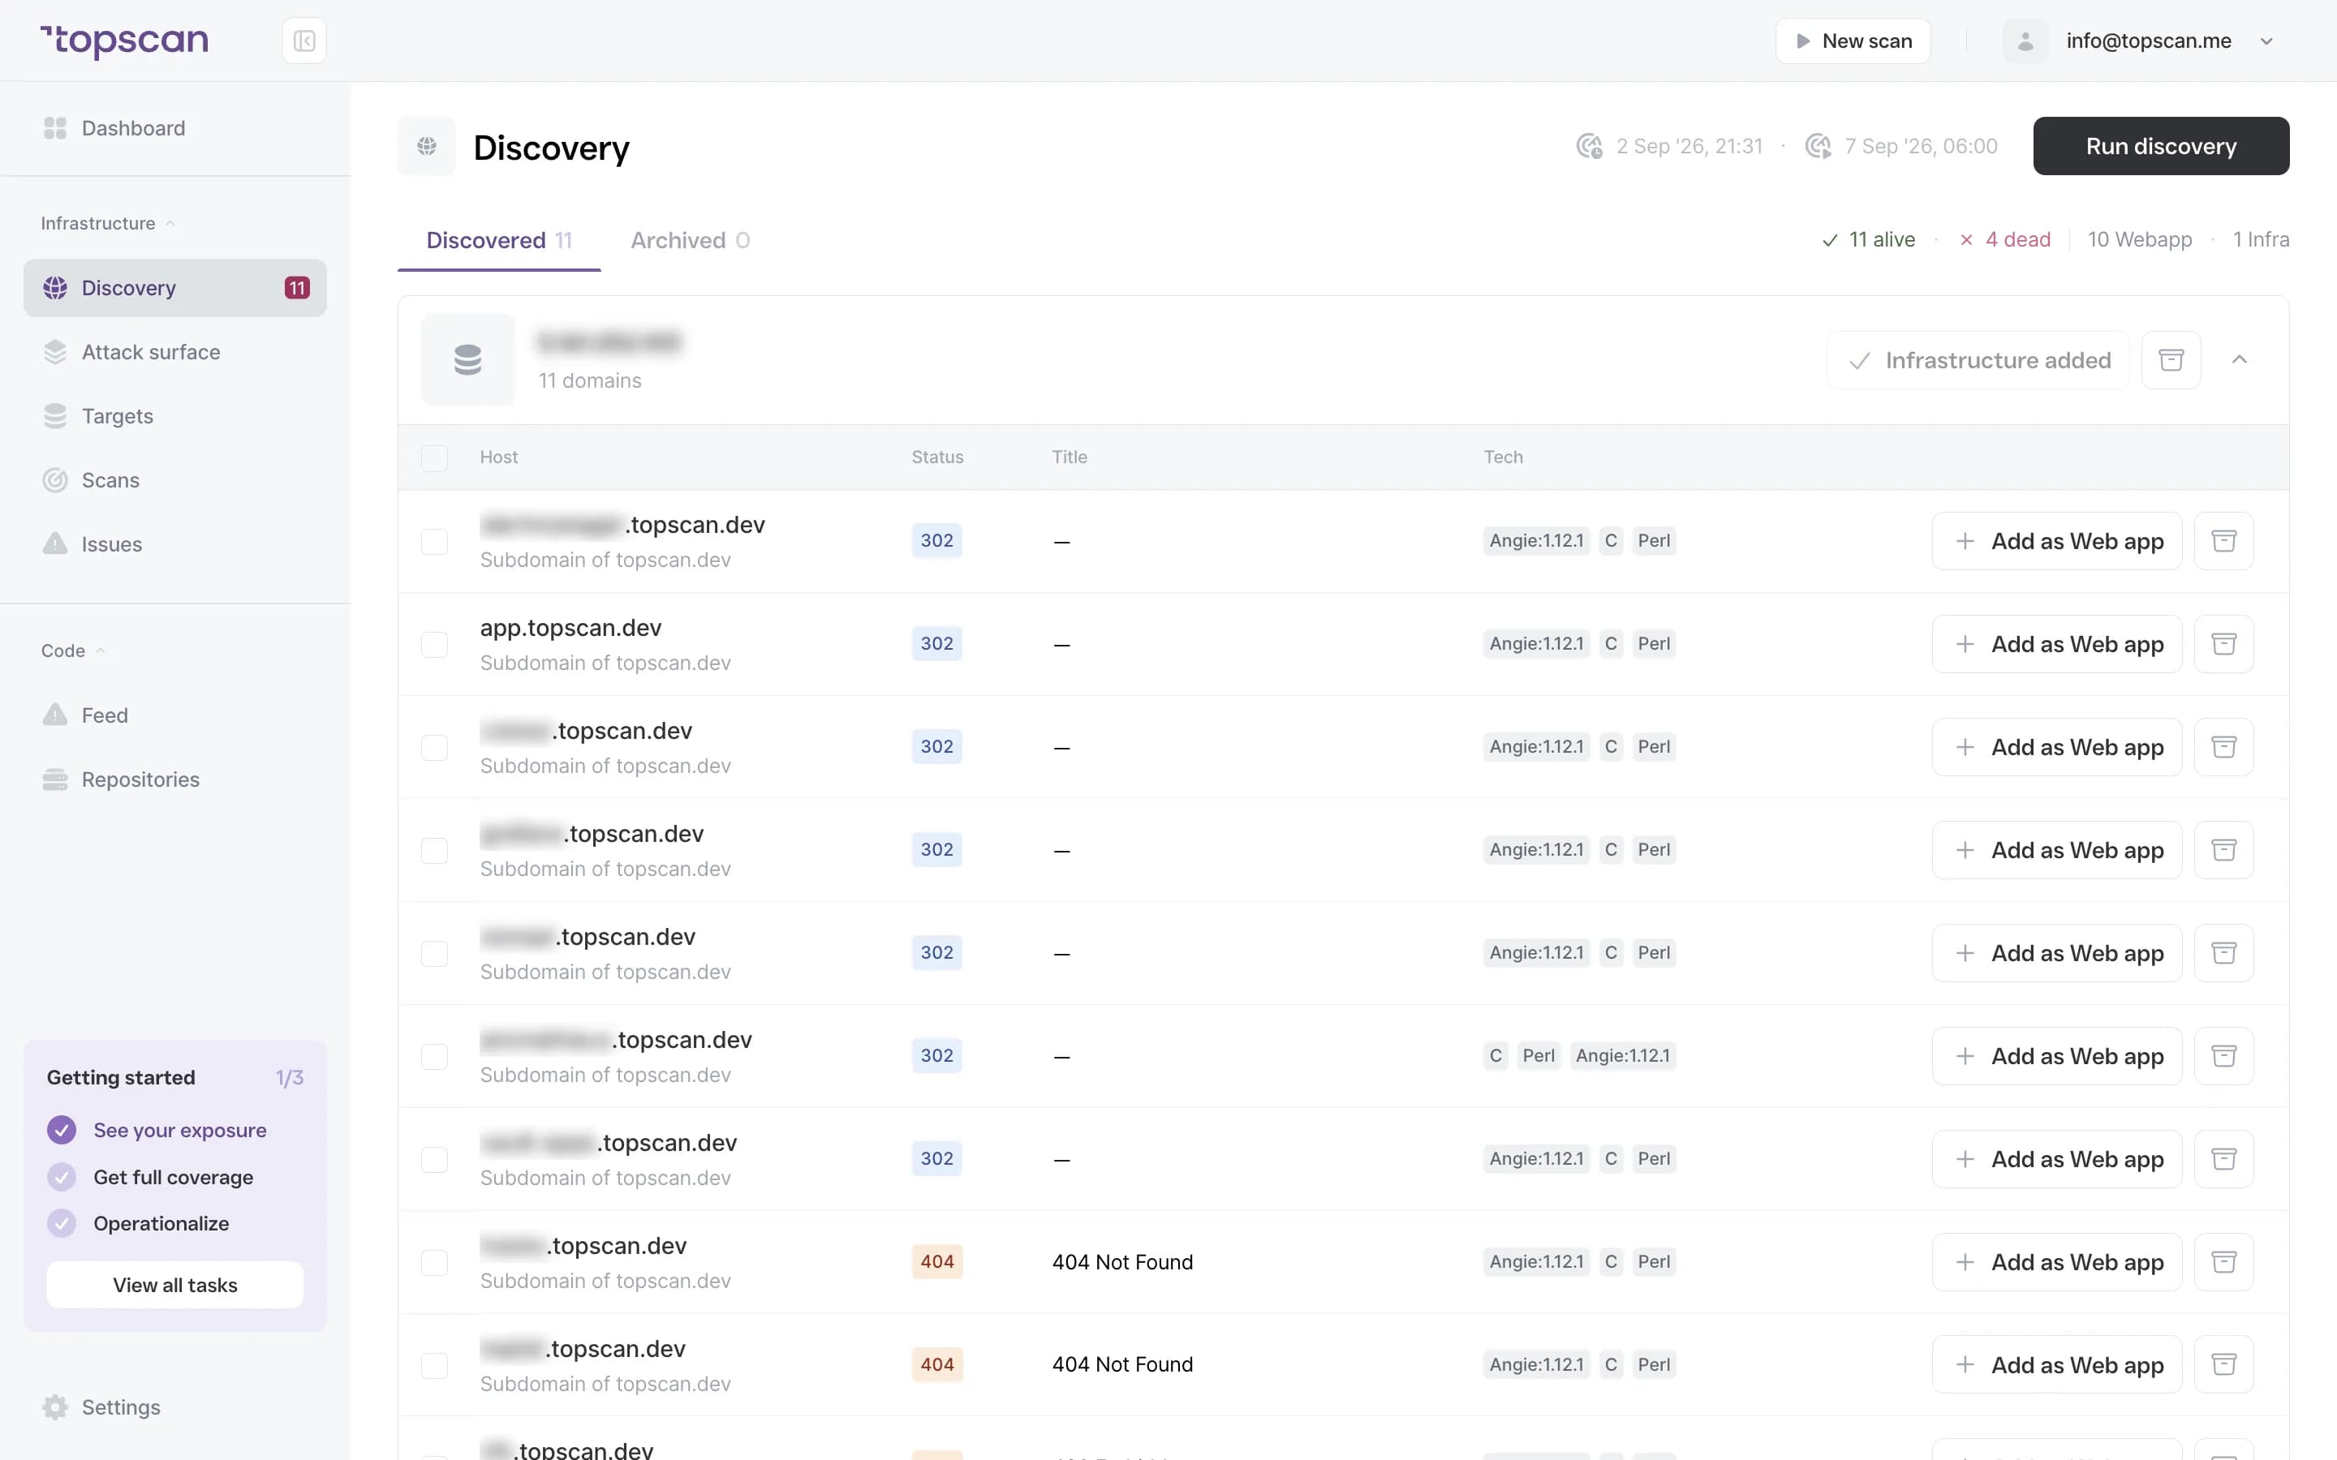Viewport: 2337px width, 1460px height.
Task: Archive the host row with tech order C Perl Angie
Action: 2224,1055
